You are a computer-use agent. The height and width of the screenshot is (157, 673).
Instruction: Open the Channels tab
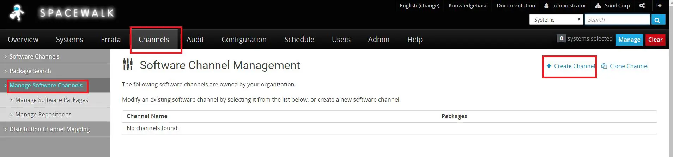(x=154, y=40)
